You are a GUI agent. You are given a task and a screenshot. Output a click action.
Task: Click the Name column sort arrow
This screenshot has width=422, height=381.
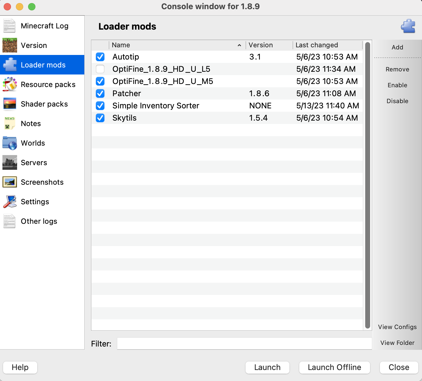(x=239, y=45)
